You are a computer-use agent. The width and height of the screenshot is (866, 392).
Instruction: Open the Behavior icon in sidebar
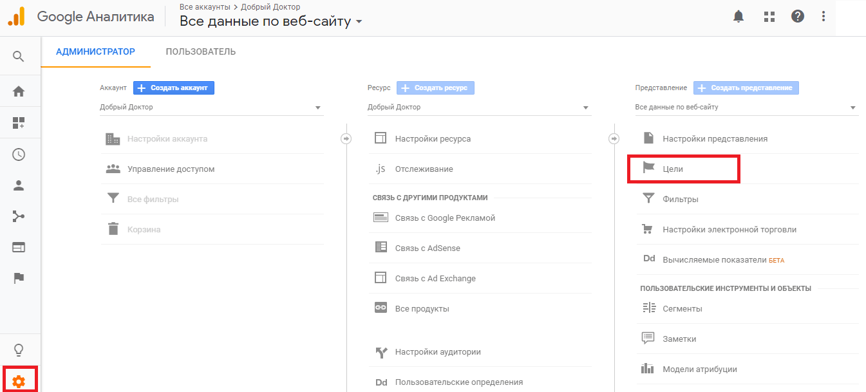(x=19, y=247)
